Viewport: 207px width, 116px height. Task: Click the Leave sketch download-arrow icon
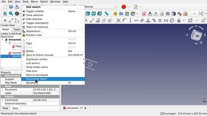point(150,14)
